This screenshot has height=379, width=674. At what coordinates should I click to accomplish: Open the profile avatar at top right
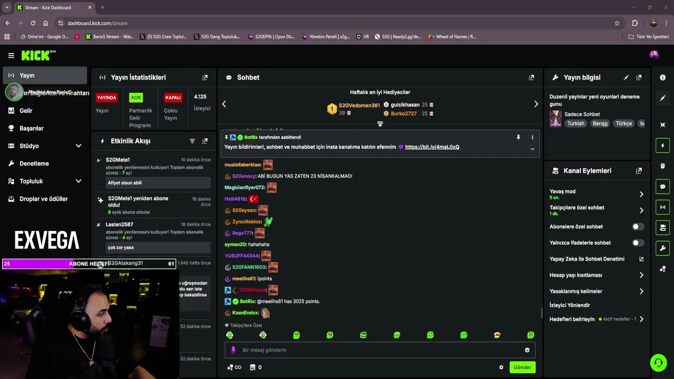click(654, 54)
